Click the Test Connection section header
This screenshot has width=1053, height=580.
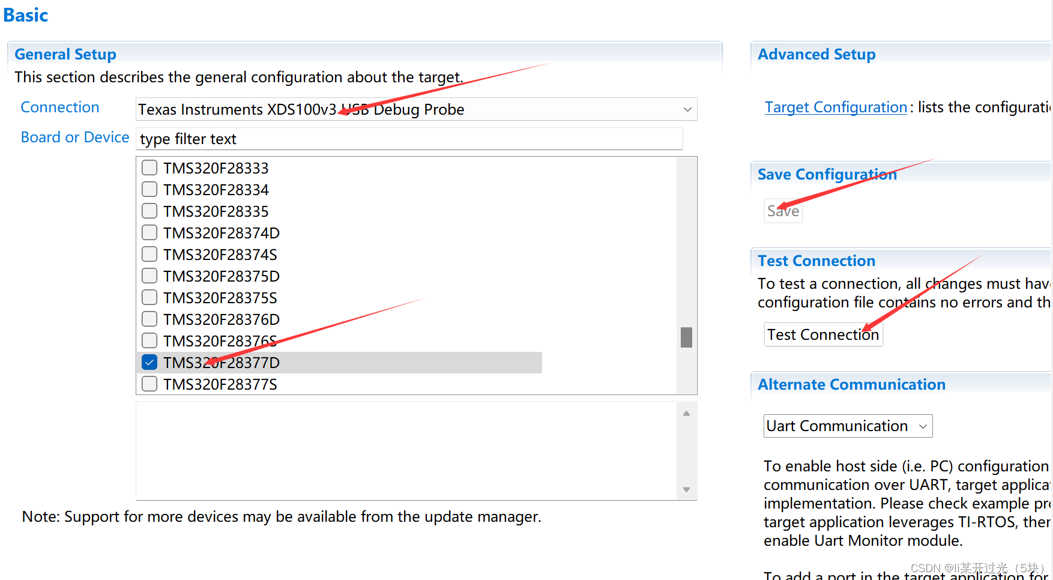click(816, 261)
